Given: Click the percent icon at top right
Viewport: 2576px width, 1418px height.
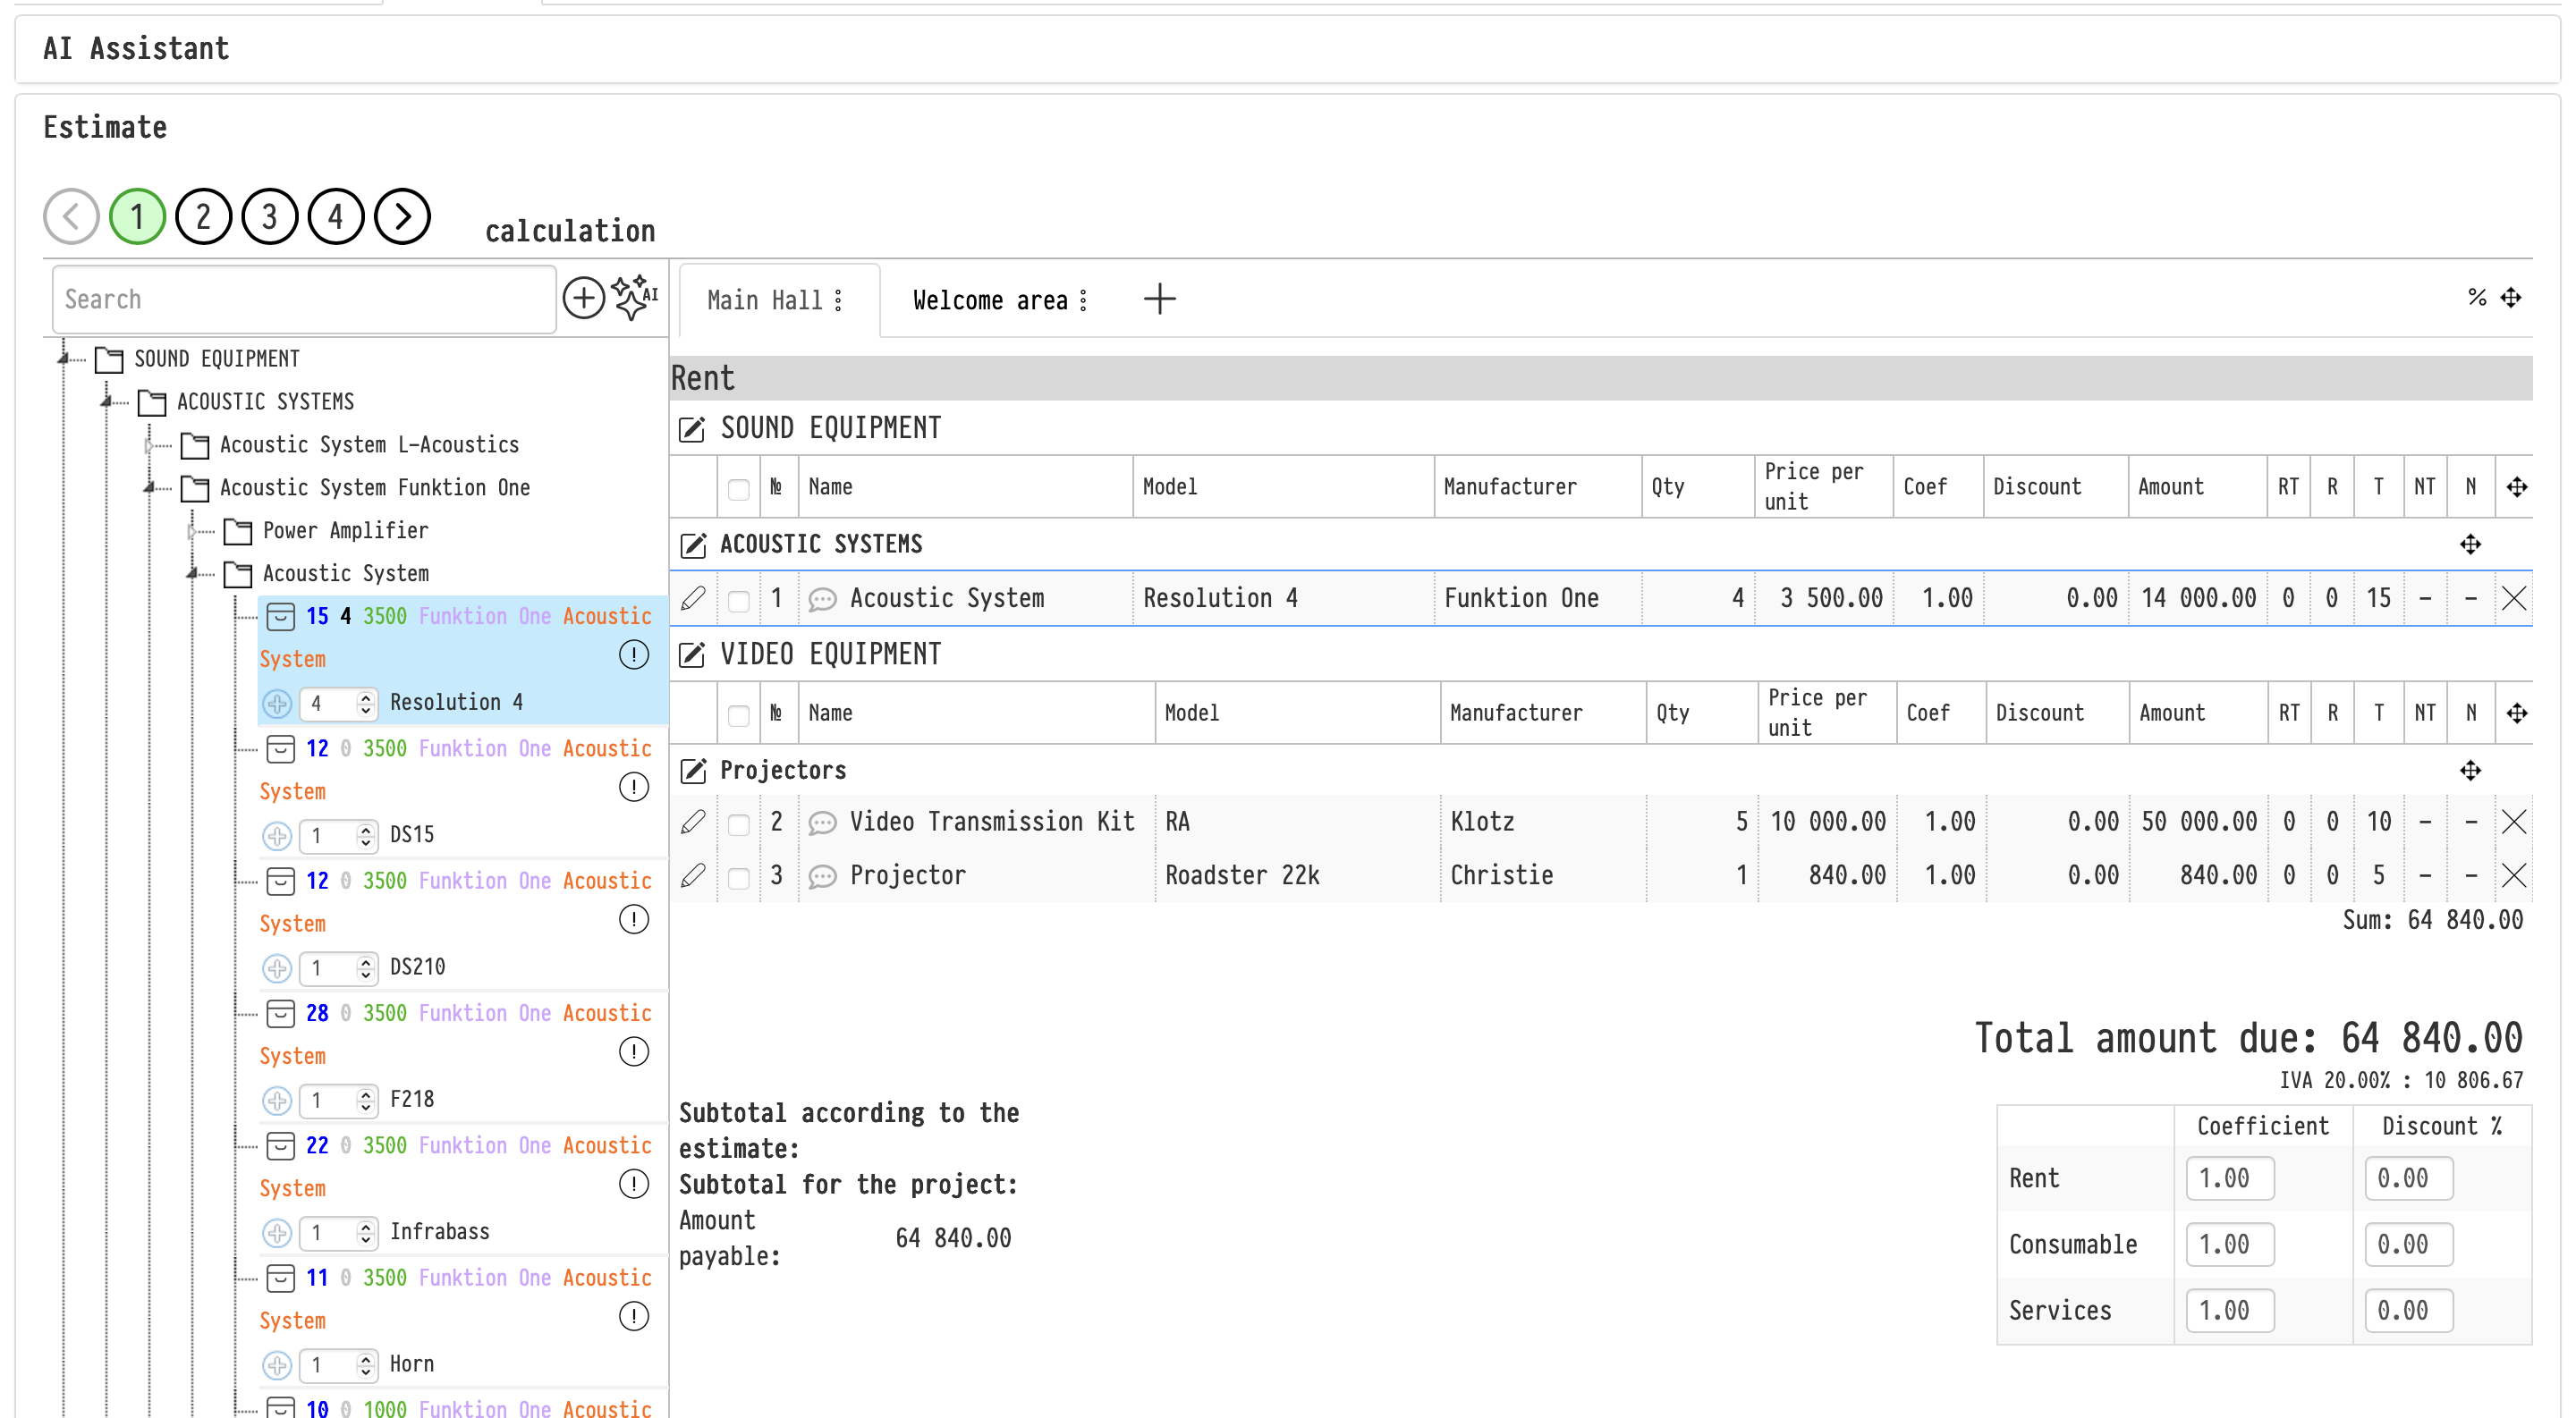Looking at the screenshot, I should 2476,298.
